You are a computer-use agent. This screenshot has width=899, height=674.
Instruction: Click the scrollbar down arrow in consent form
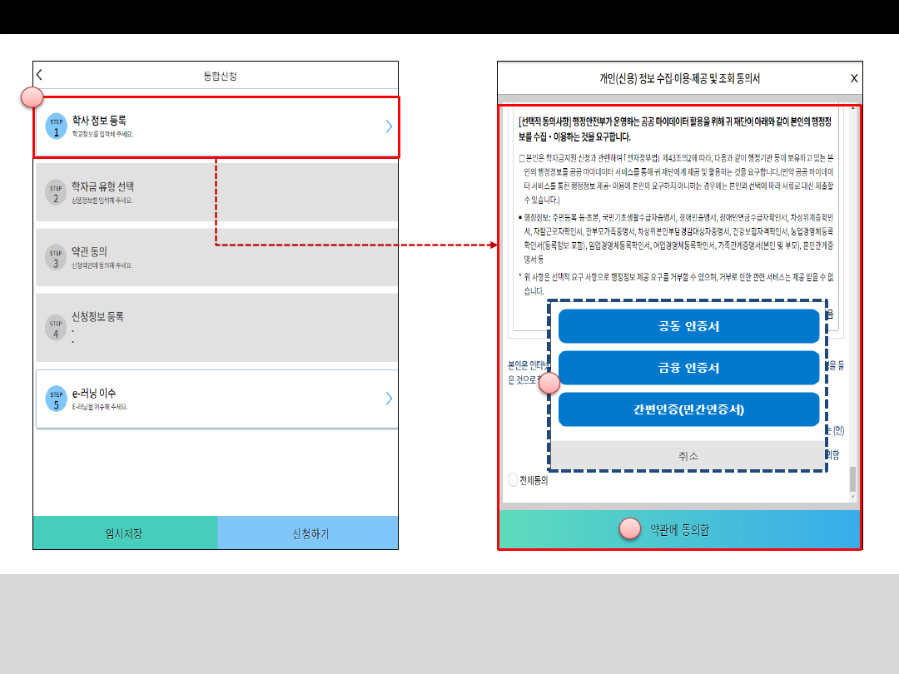tap(852, 497)
